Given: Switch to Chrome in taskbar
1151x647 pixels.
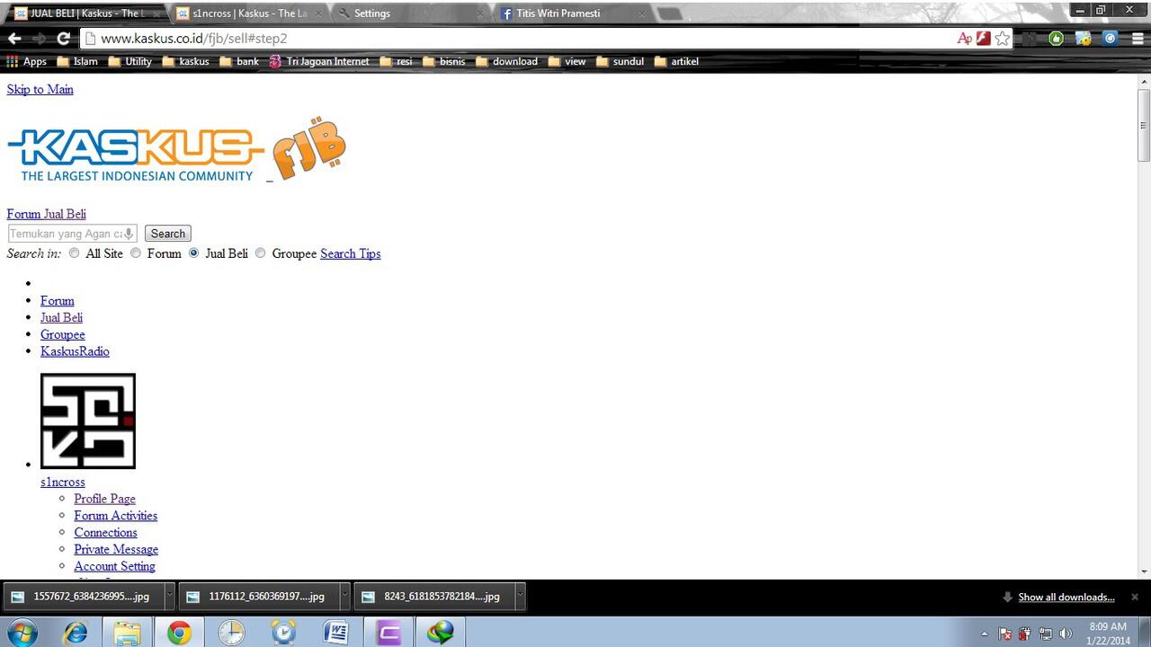Looking at the screenshot, I should 179,633.
